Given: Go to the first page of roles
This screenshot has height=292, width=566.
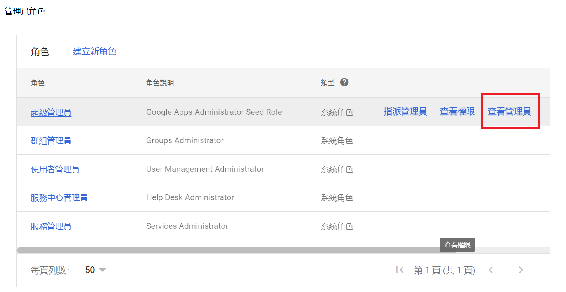Looking at the screenshot, I should (x=400, y=270).
